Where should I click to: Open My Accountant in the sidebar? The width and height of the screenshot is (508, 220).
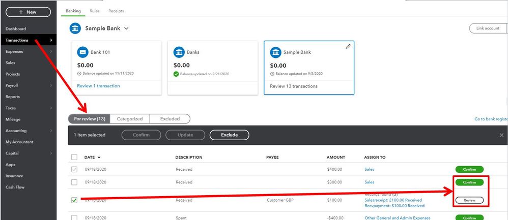pyautogui.click(x=19, y=142)
